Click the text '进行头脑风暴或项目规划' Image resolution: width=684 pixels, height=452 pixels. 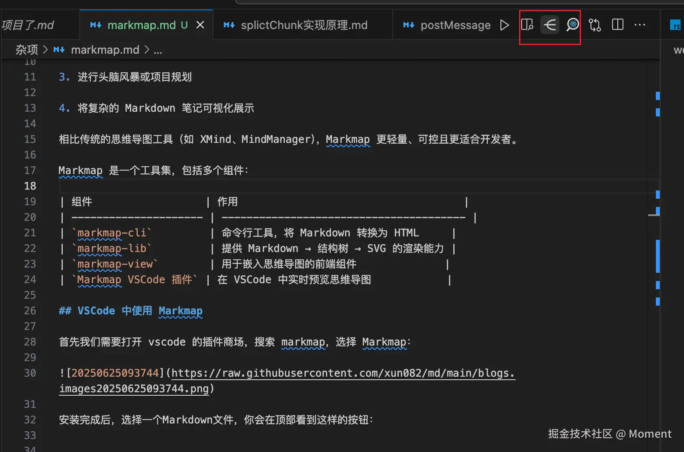point(135,77)
